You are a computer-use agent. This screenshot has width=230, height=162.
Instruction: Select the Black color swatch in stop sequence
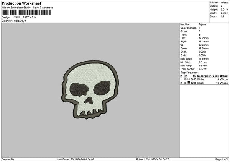189,83
